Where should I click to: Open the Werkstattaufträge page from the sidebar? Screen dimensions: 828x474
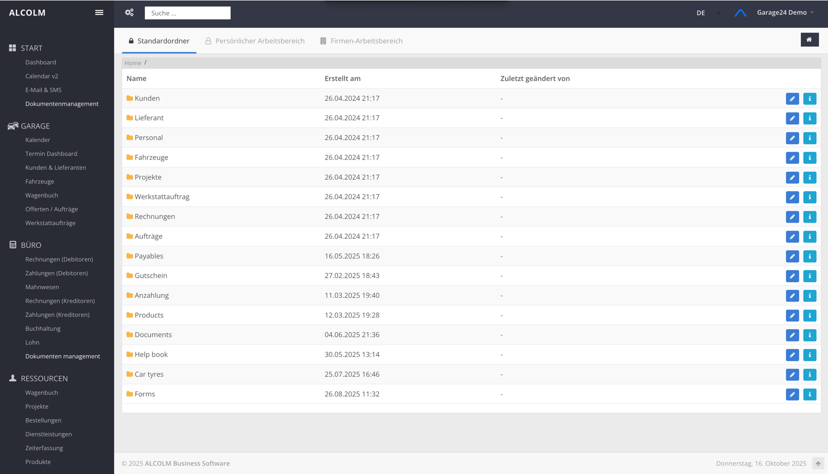50,223
